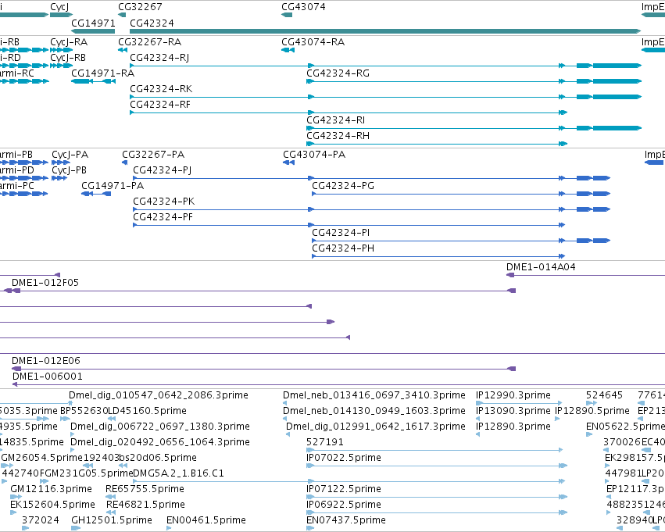
Task: Click transcript label CG42324-RI
Action: tap(336, 120)
